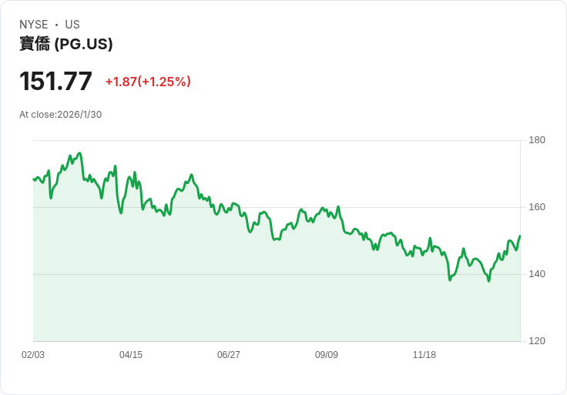Select the 09/09 date on the x-axis
This screenshot has width=567, height=395.
tap(327, 355)
